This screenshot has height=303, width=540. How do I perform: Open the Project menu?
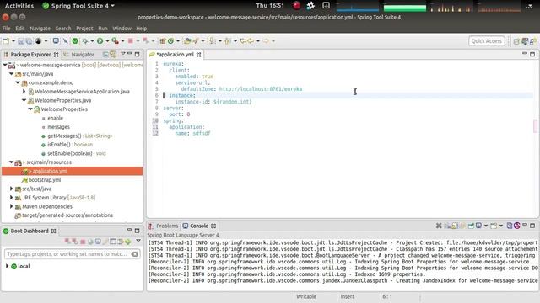click(x=84, y=29)
